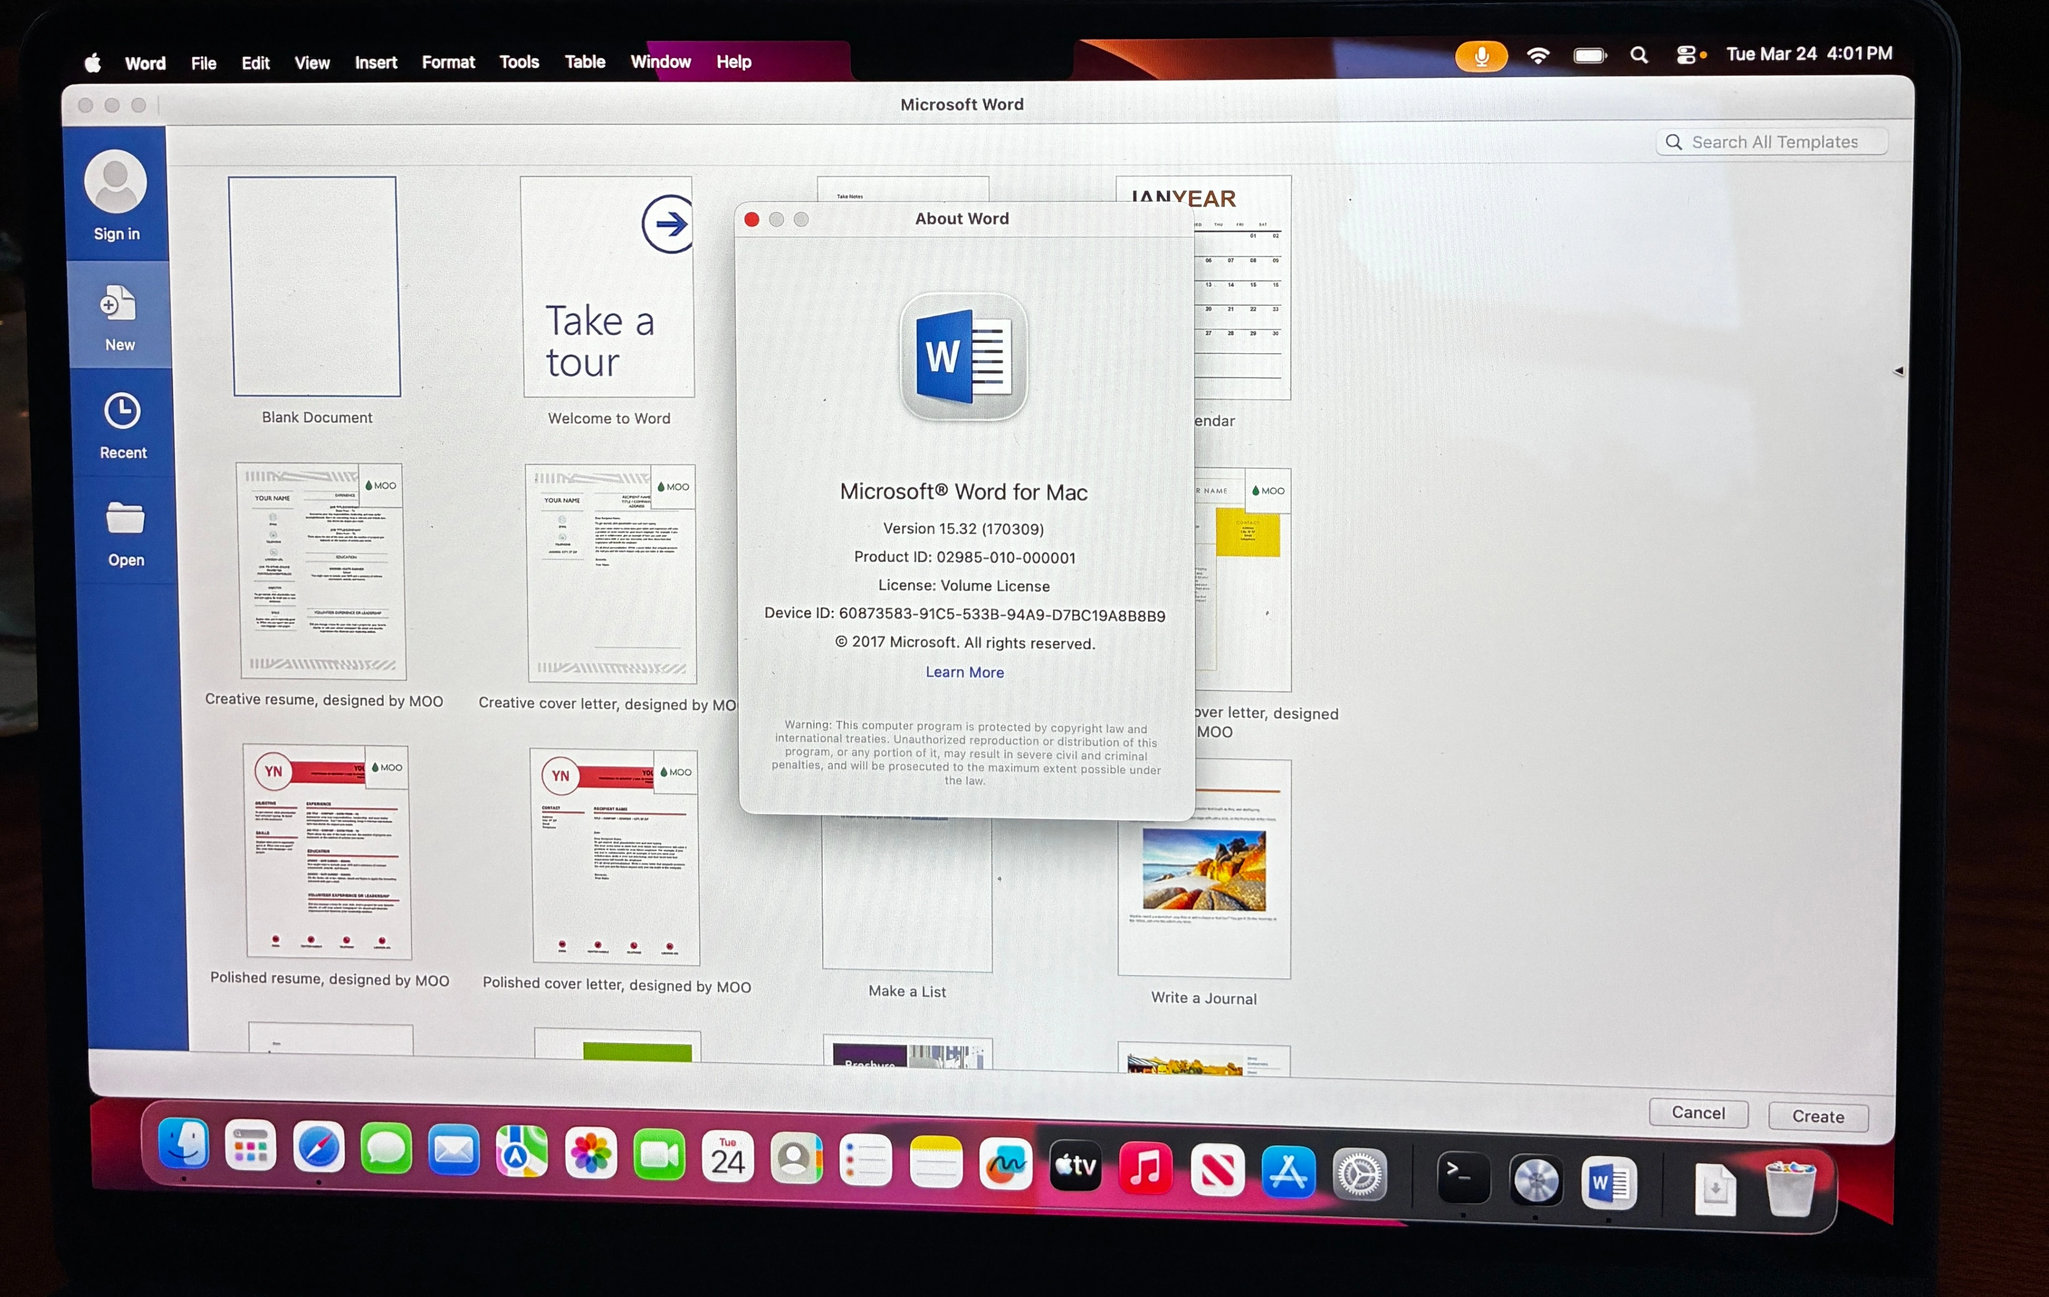Open Control Center in menu bar

coord(1685,55)
